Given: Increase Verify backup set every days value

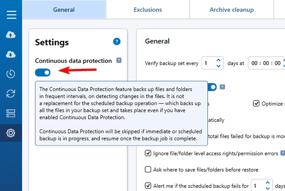Looking at the screenshot, I should coord(219,60).
